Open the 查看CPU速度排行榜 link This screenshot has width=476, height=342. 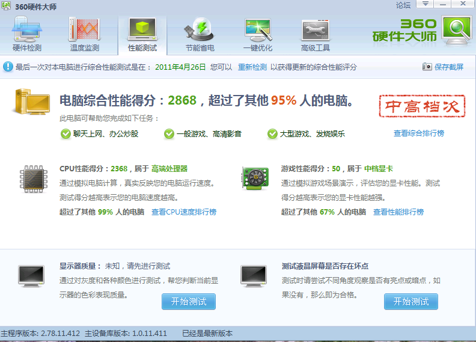click(x=184, y=212)
